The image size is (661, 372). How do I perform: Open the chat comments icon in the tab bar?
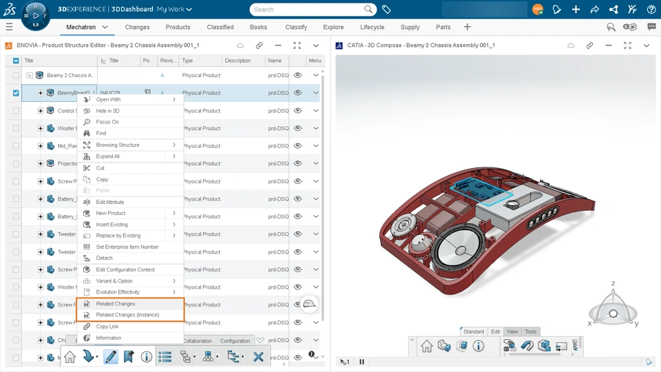[651, 27]
